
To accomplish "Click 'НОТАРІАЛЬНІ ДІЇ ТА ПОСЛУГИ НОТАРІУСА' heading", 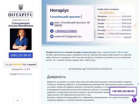I will click(90, 69).
